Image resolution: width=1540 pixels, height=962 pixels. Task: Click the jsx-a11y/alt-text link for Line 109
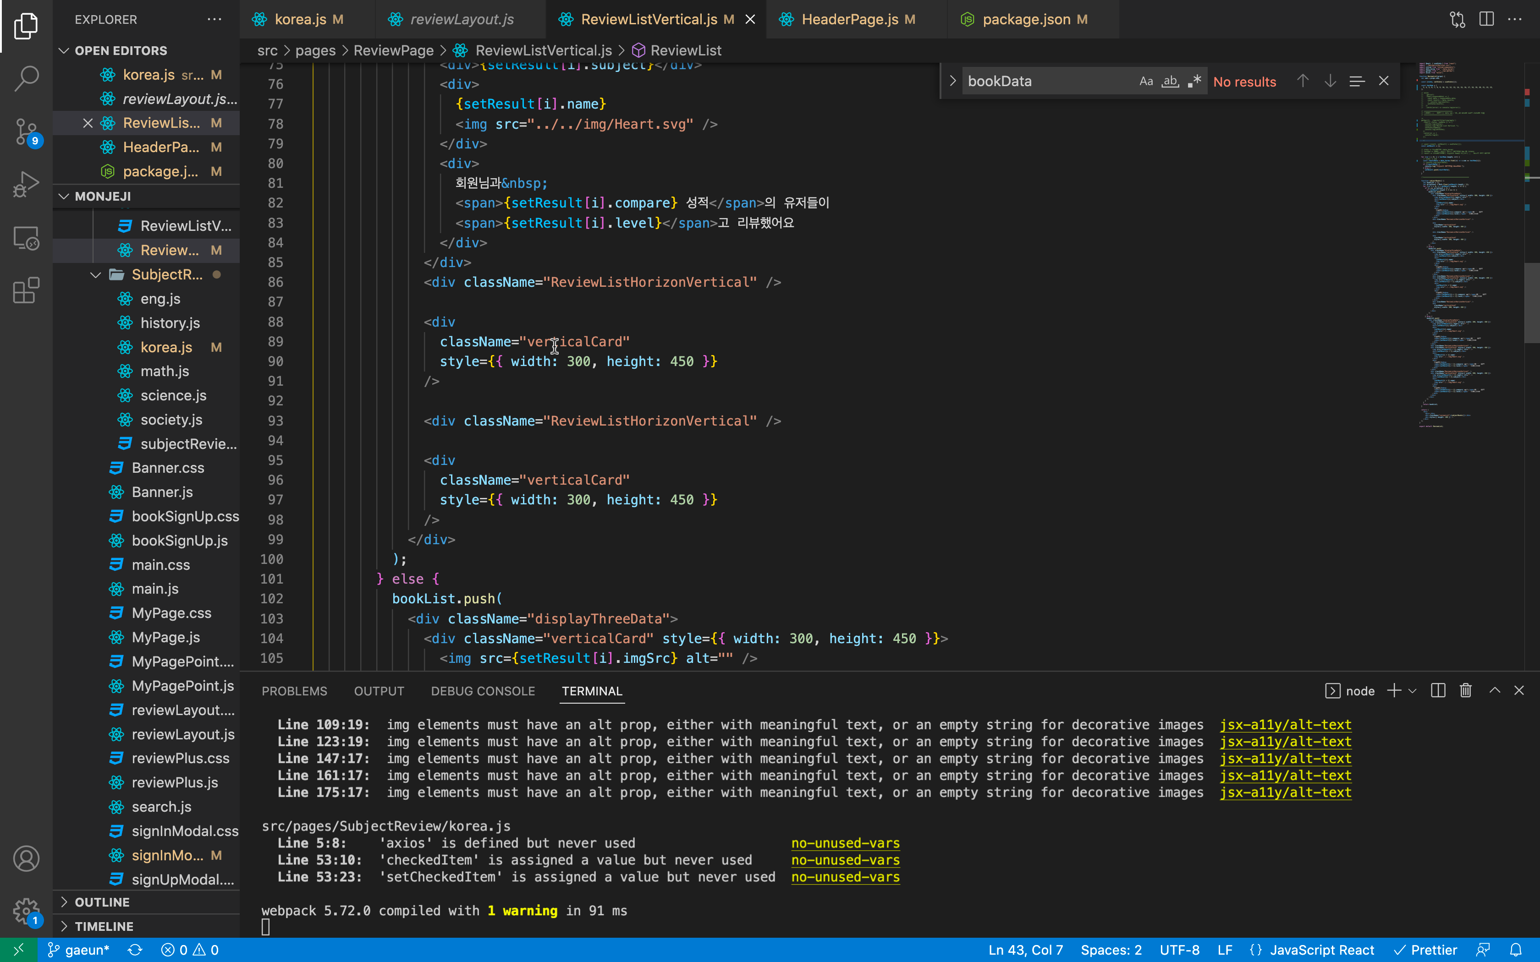[x=1285, y=725]
